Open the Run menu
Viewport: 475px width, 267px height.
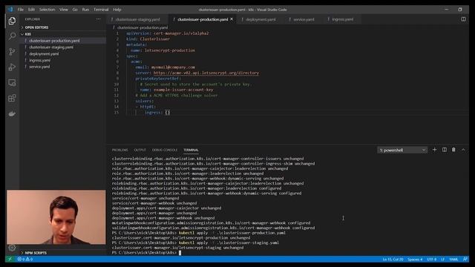coord(86,10)
